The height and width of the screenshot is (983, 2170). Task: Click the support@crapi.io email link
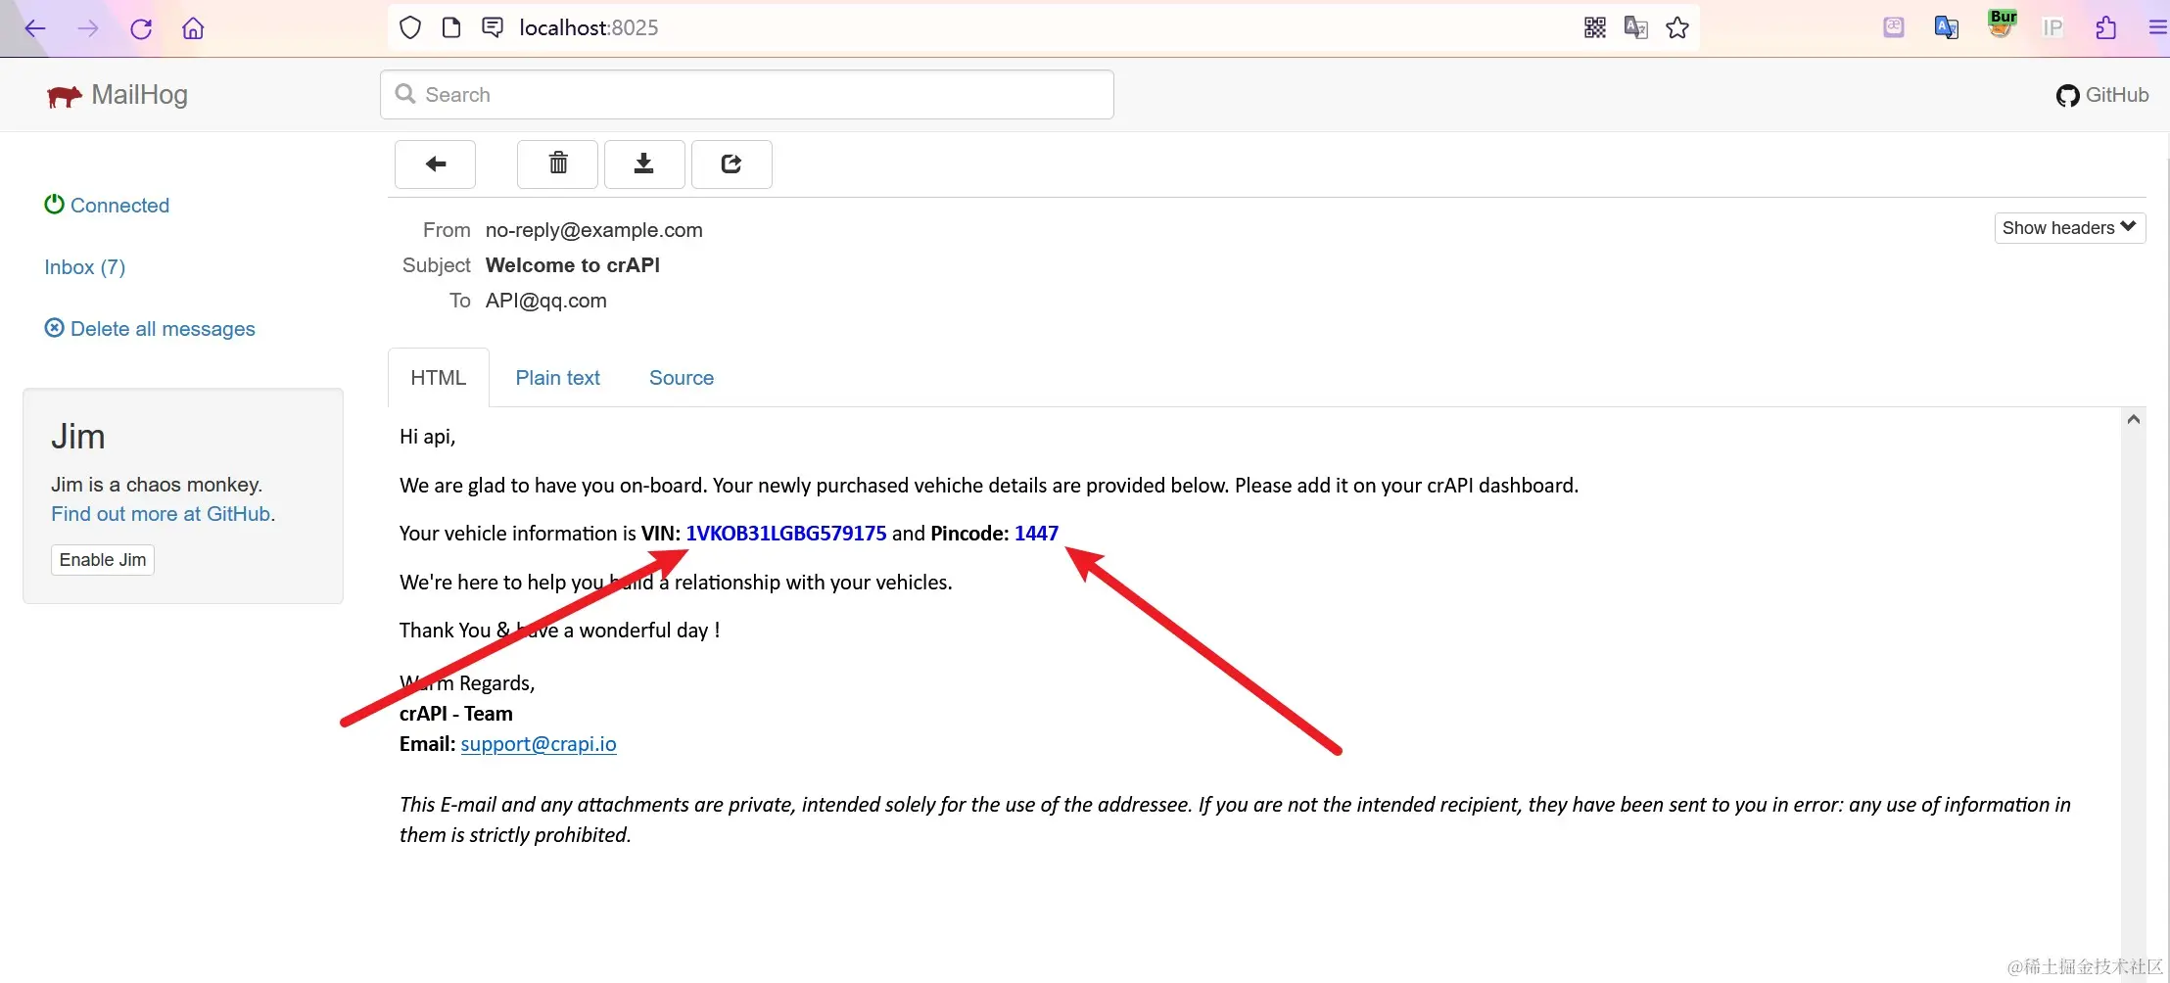539,744
